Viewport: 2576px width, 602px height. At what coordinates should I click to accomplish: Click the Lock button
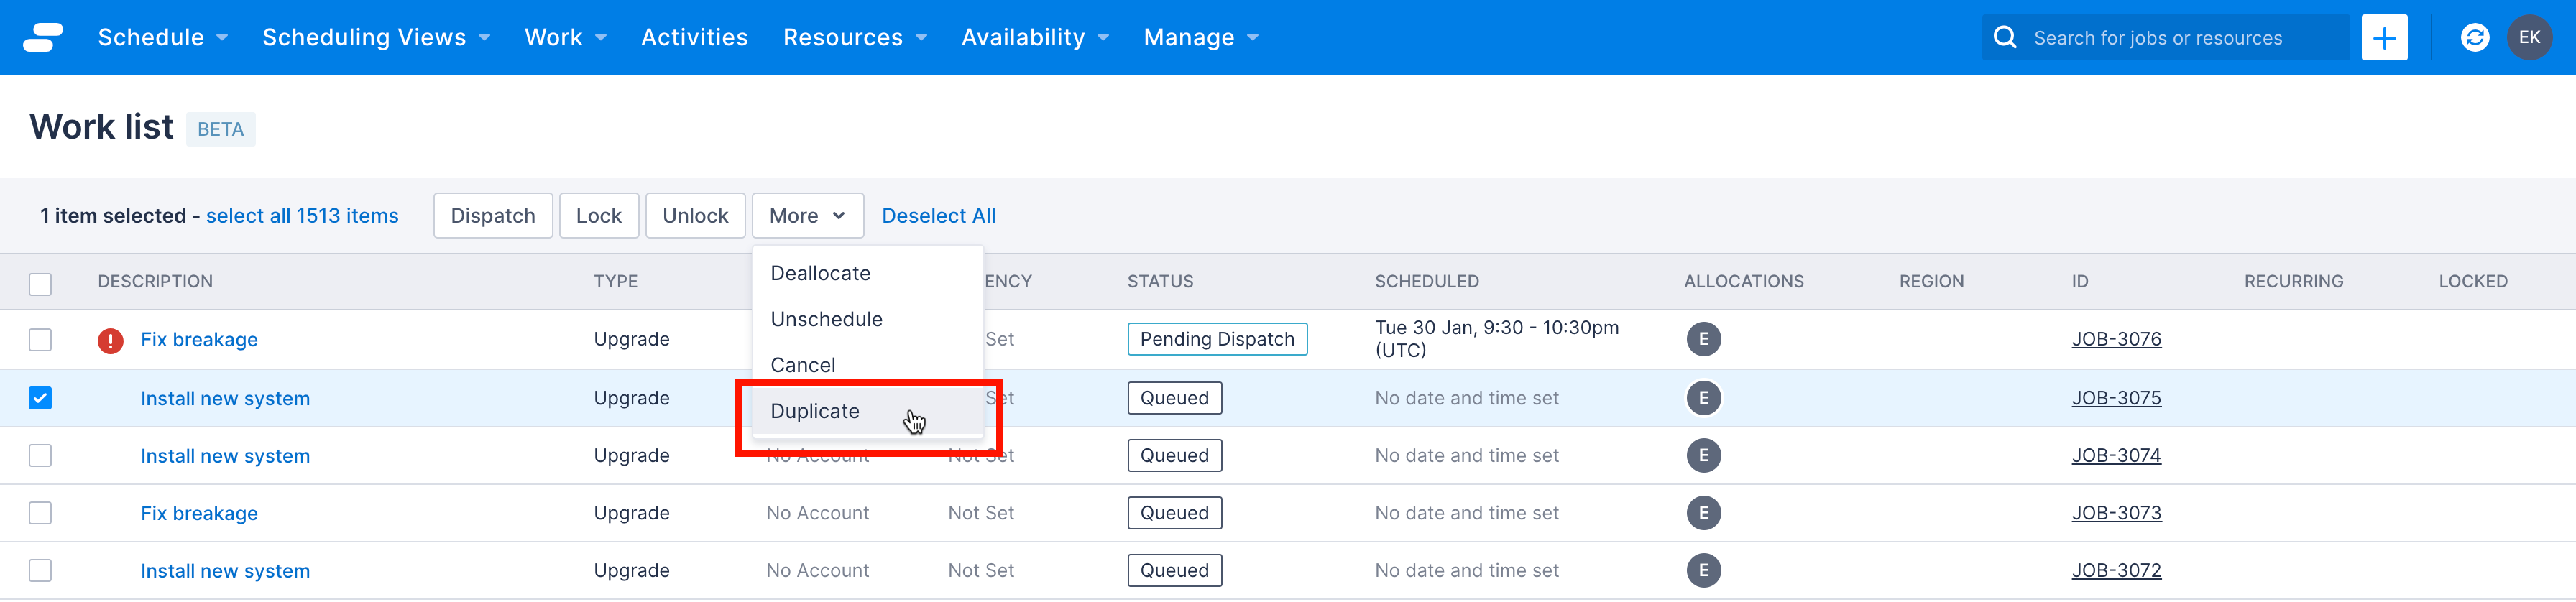coord(598,216)
